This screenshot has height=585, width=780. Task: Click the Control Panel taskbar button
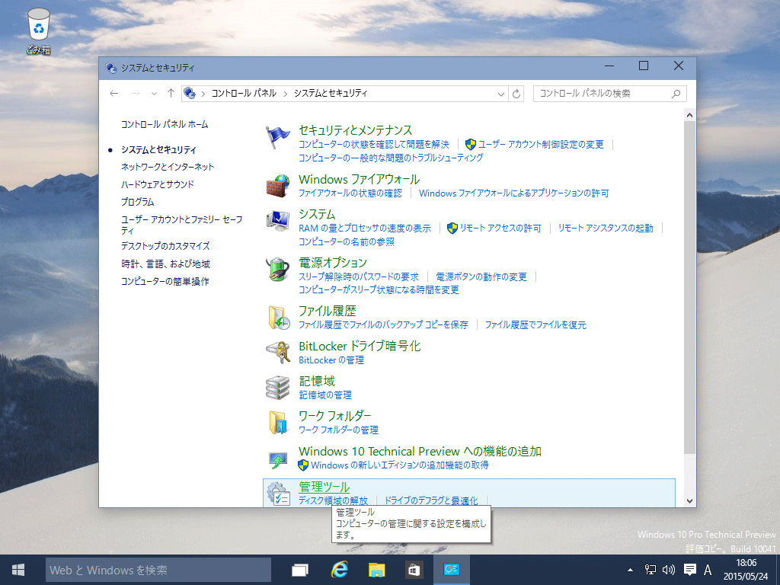[451, 570]
